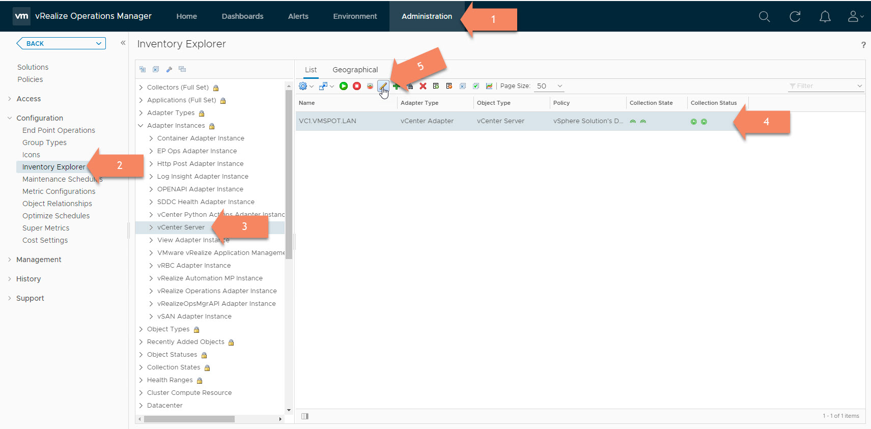
Task: Click the refresh icon in top bar
Action: (x=795, y=16)
